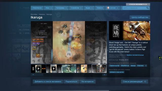Go to Все игры breadcrumb
This screenshot has width=162, height=91.
(x=34, y=14)
